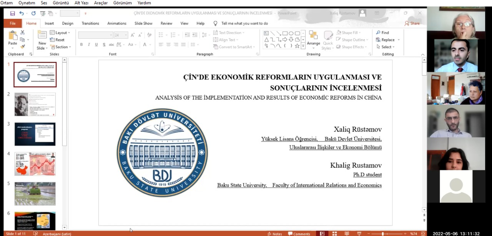This screenshot has height=236, width=492.
Task: Toggle Underline formatting
Action: (96, 45)
